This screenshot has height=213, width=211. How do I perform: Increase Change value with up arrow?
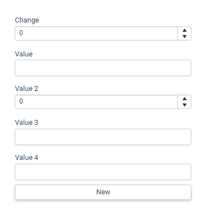point(184,30)
